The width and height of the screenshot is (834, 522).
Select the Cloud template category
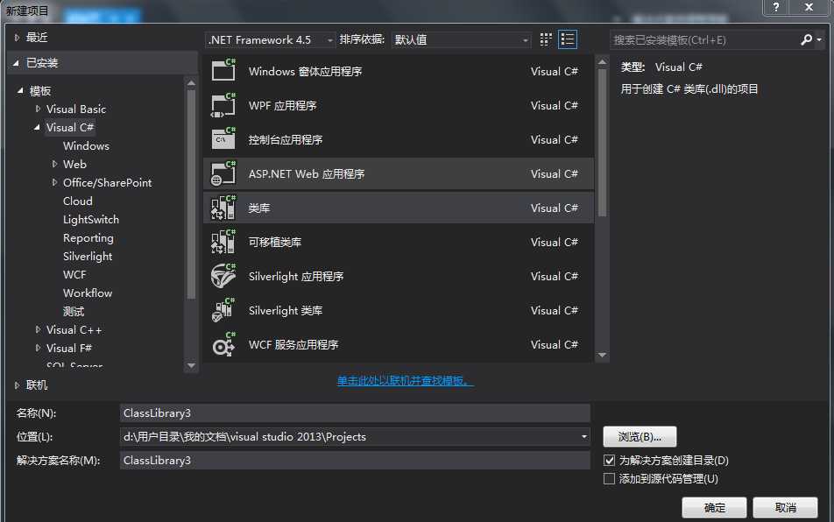click(x=78, y=201)
